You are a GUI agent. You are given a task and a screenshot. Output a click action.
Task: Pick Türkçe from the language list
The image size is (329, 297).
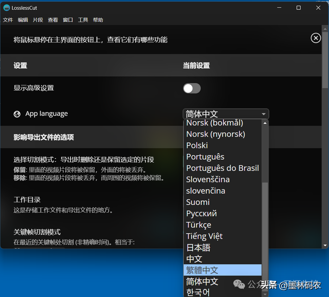pyautogui.click(x=223, y=225)
